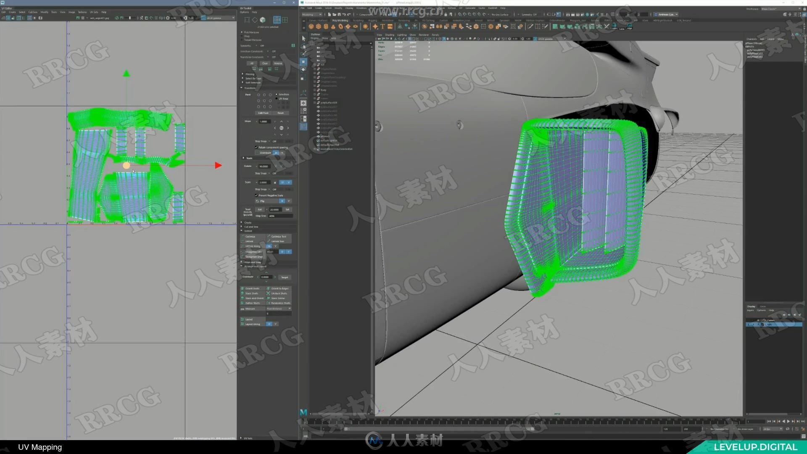Click the time slider track

[x=523, y=421]
